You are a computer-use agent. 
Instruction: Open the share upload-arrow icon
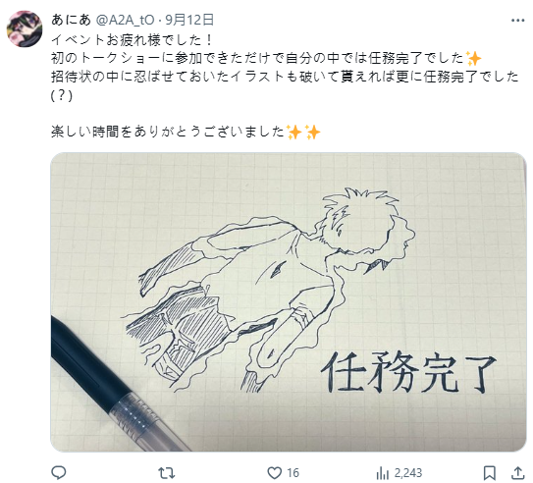[x=517, y=472]
